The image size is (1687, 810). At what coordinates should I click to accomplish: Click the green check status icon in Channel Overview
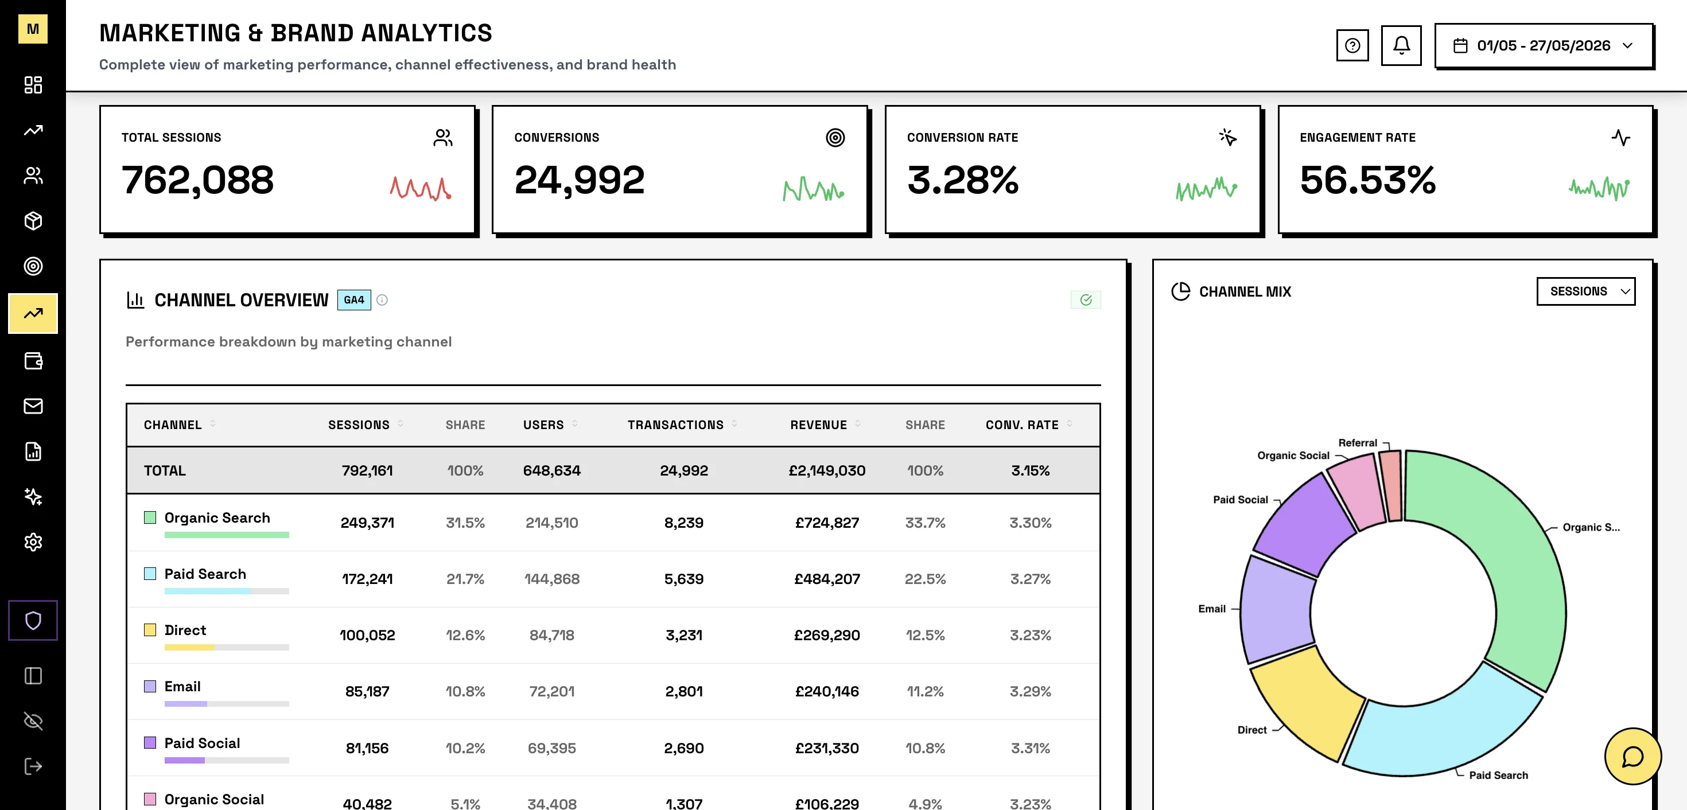coord(1086,300)
